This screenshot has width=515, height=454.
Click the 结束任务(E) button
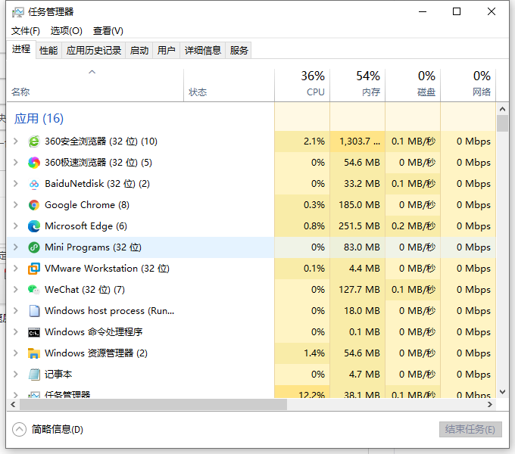pyautogui.click(x=470, y=429)
